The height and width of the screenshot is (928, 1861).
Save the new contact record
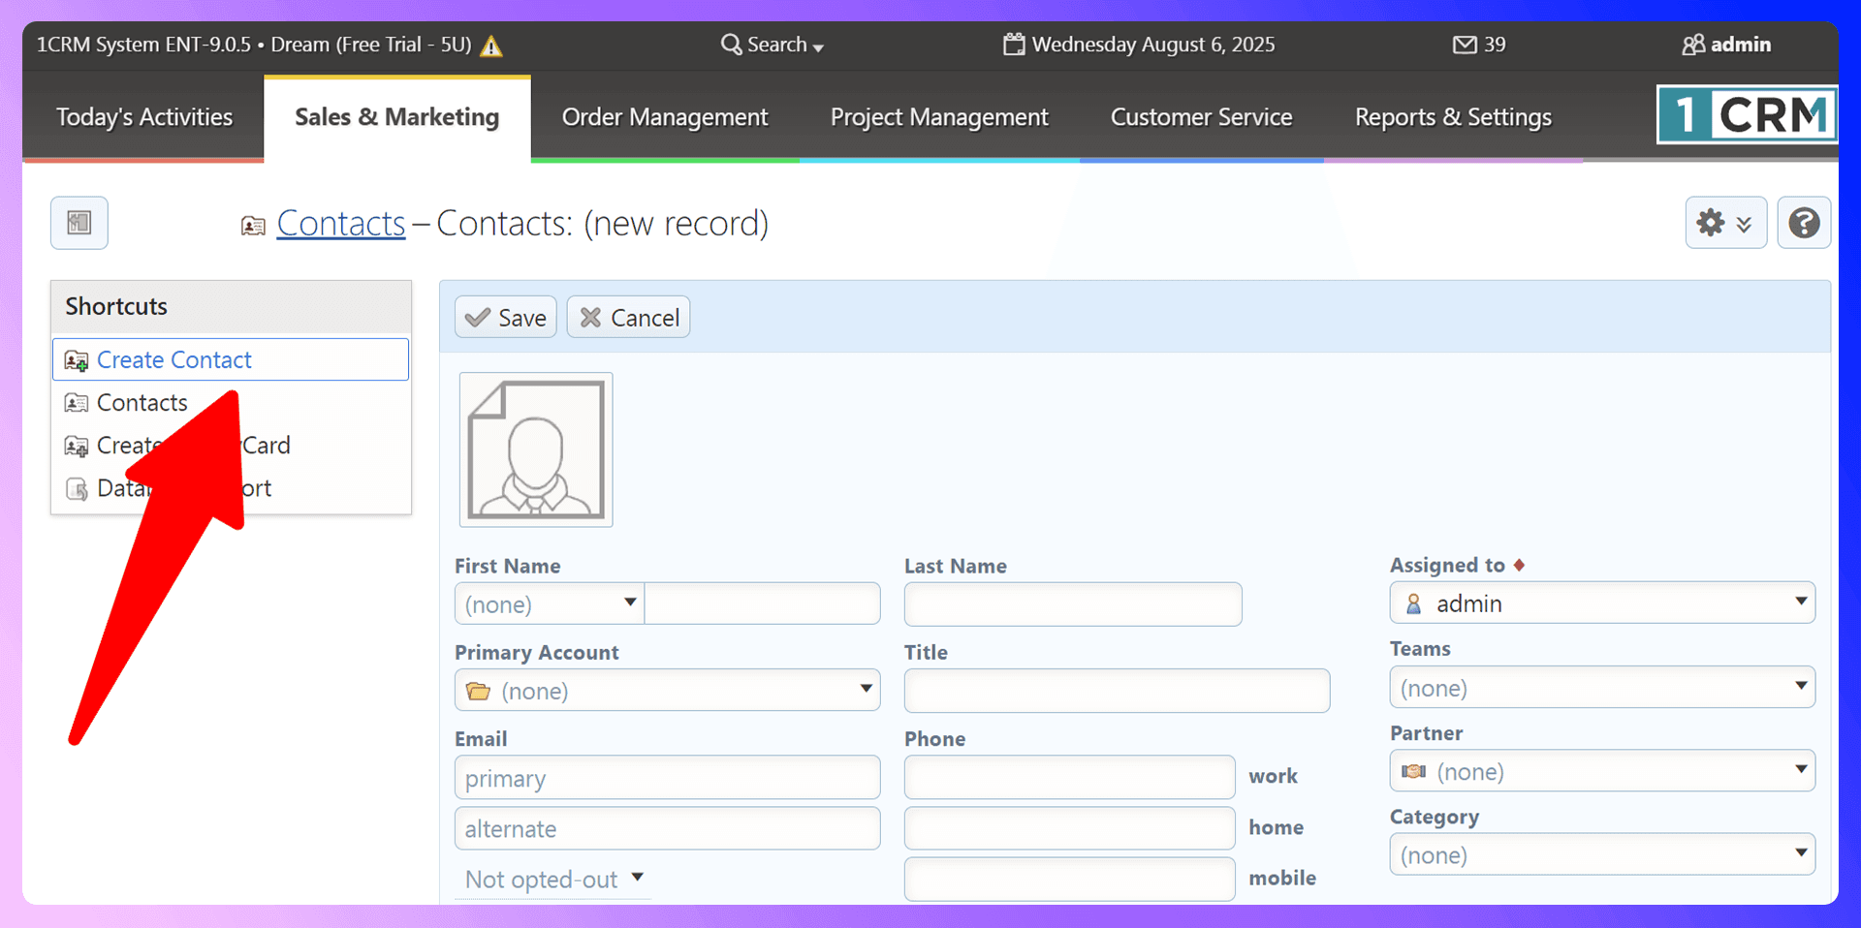point(506,317)
